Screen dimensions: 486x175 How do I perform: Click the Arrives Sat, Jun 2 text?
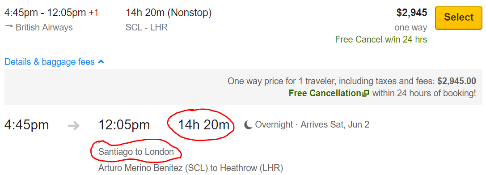point(335,125)
